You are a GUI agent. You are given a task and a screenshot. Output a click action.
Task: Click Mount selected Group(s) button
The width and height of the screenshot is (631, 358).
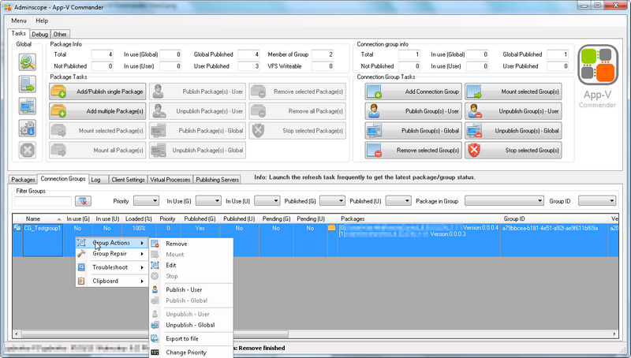(513, 91)
